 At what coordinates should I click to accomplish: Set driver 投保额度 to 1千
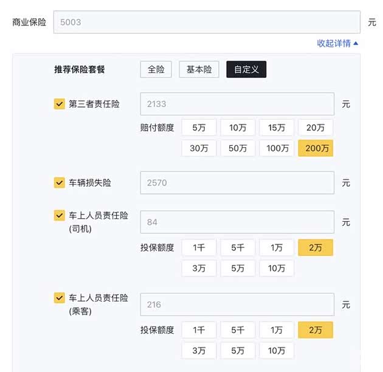(x=199, y=247)
